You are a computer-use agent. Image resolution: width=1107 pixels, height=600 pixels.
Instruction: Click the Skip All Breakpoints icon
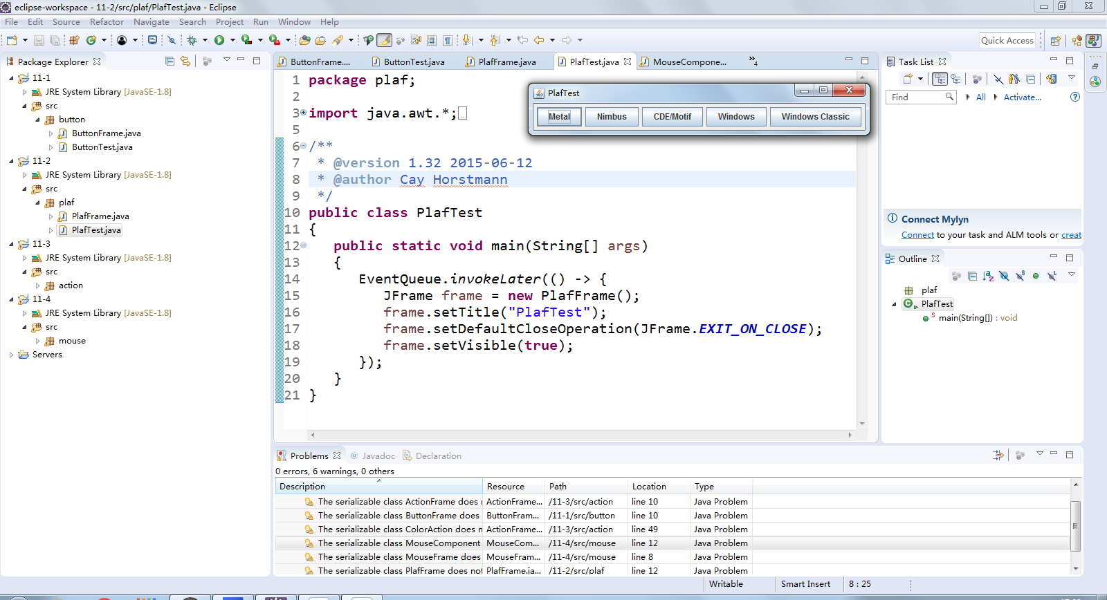pyautogui.click(x=172, y=40)
